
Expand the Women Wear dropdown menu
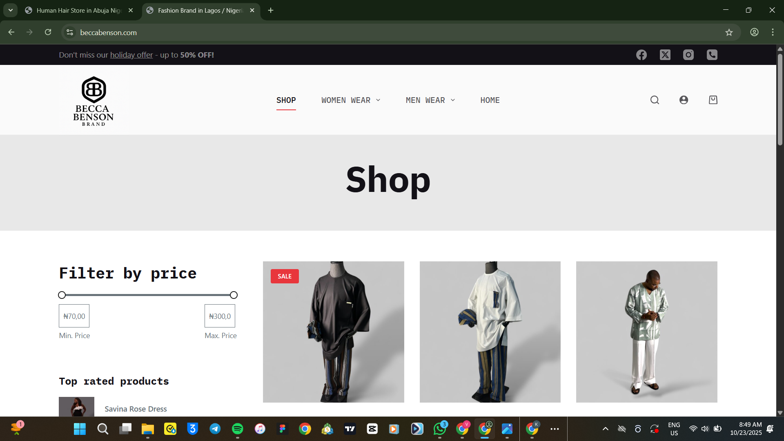click(351, 100)
